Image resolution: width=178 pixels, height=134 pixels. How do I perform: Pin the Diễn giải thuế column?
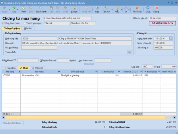coord(96,72)
